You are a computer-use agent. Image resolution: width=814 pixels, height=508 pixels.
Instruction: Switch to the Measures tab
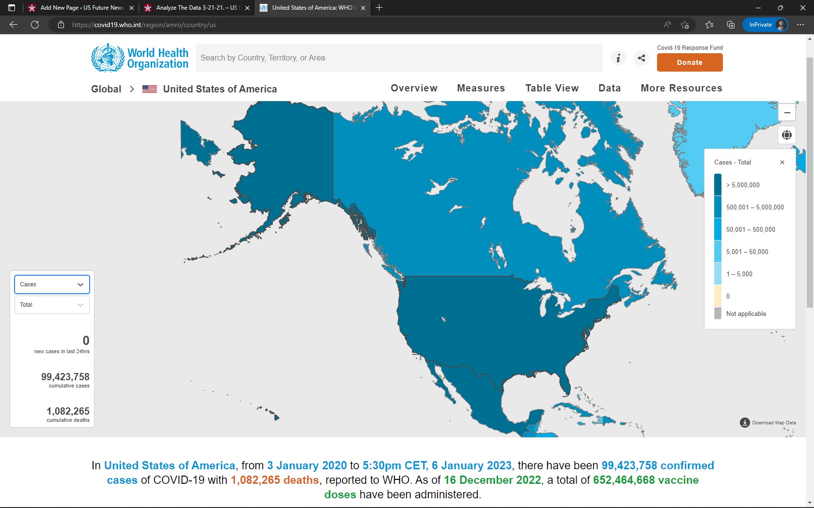tap(481, 88)
